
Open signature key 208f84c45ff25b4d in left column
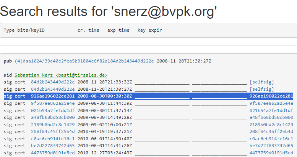tap(53, 131)
